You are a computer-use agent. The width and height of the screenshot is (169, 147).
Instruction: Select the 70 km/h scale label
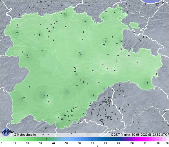(92, 143)
